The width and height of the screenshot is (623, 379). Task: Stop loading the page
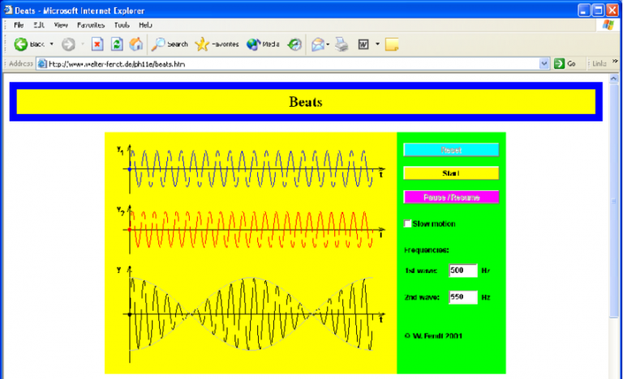(x=97, y=45)
